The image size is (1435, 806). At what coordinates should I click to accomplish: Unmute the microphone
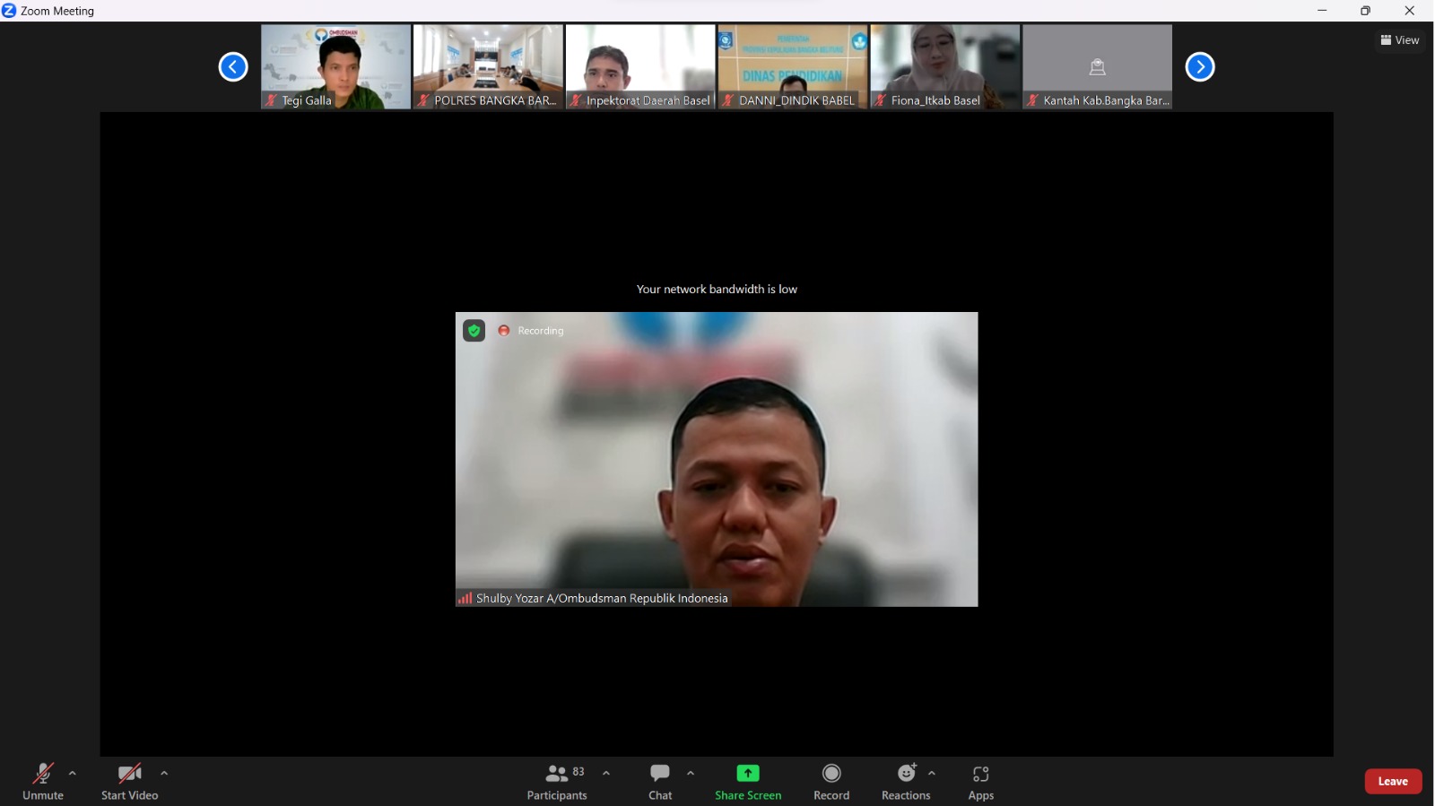[43, 782]
